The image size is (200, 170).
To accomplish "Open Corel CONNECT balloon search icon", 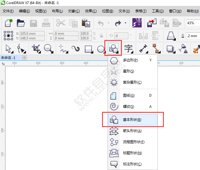I will tap(137, 23).
